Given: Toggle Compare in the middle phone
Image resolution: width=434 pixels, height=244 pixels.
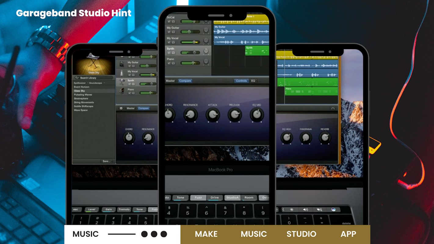Looking at the screenshot, I should click(x=185, y=81).
